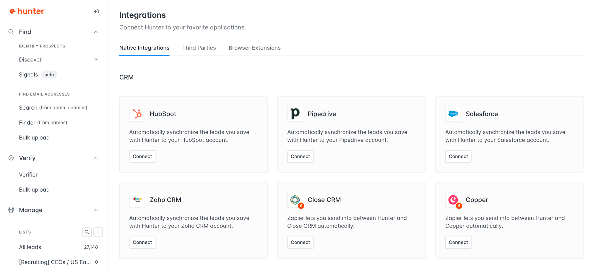Click the 27,148 leads count
This screenshot has width=591, height=270.
pos(91,247)
